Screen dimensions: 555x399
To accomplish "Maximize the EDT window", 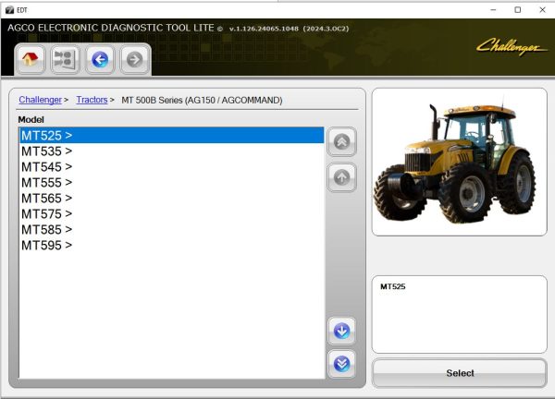I will 517,10.
